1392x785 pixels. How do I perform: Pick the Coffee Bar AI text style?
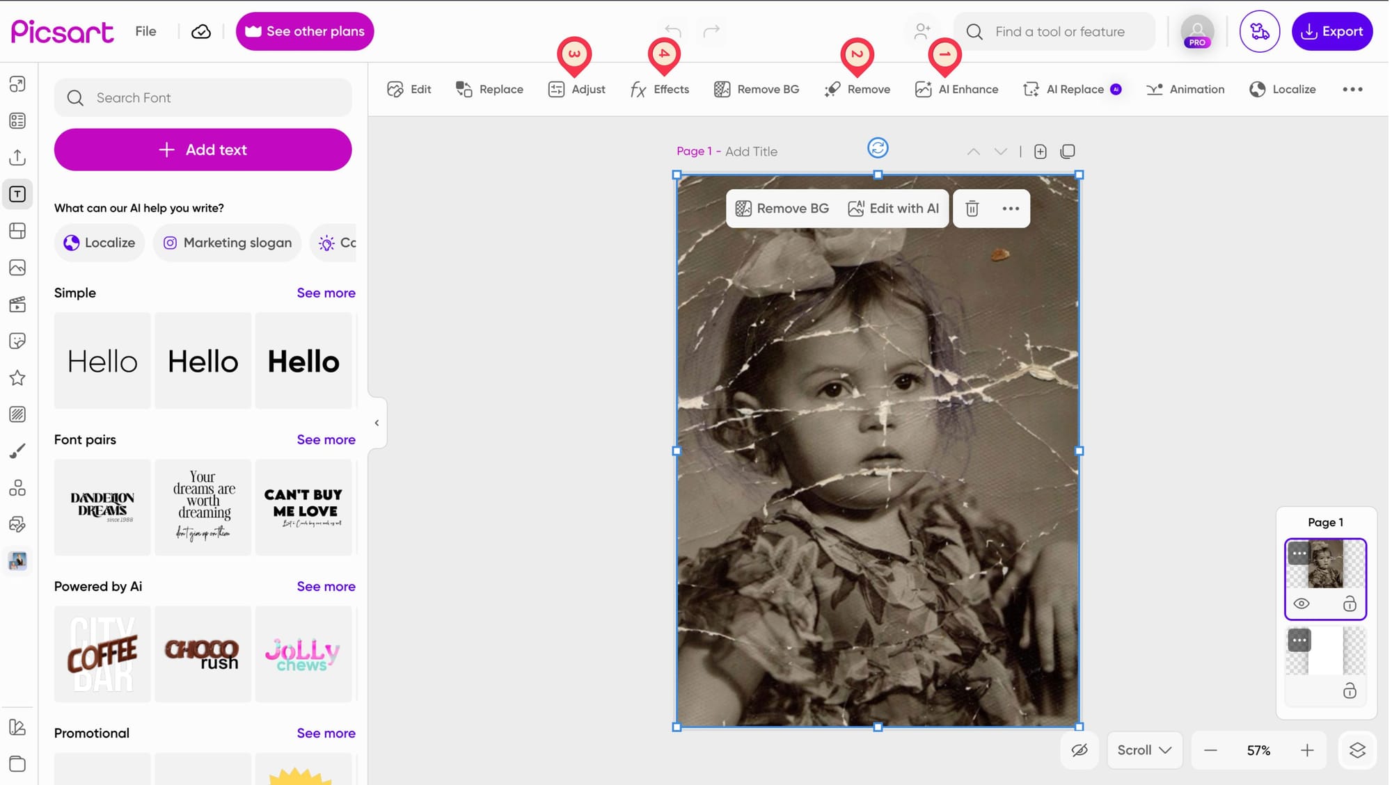(x=102, y=654)
